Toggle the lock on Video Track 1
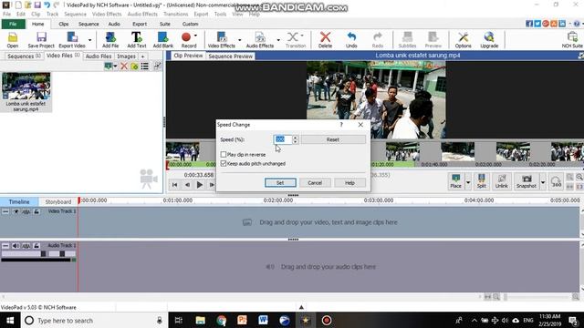The image size is (584, 328). [36, 211]
